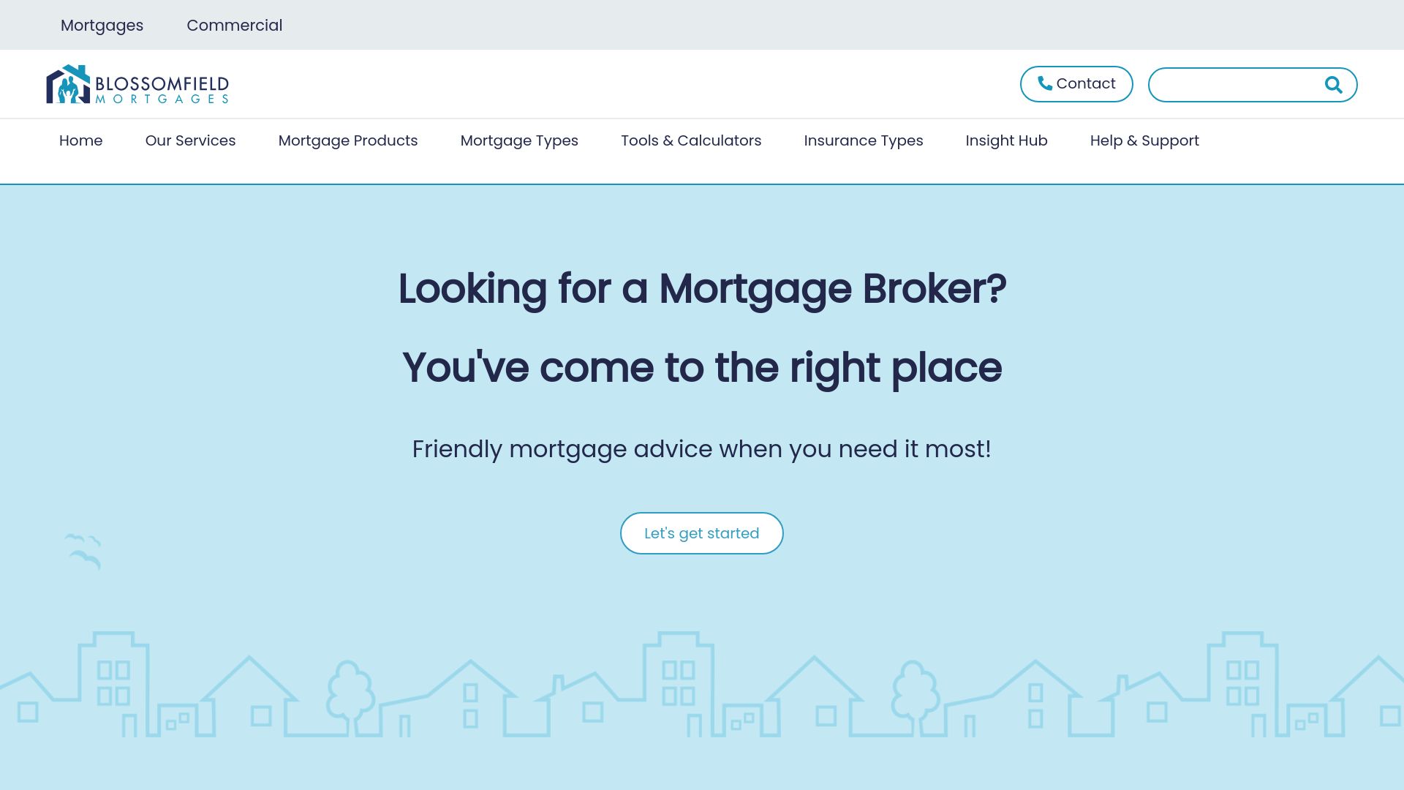Click the Mortgage Types navigation tab

click(518, 140)
